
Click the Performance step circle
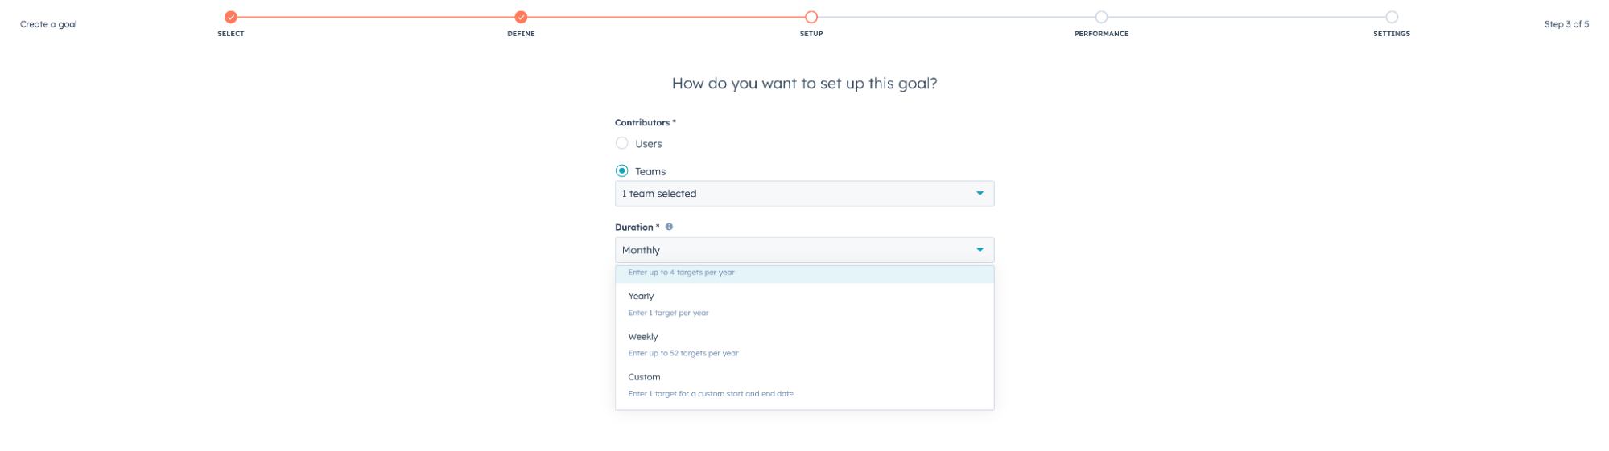[1101, 17]
